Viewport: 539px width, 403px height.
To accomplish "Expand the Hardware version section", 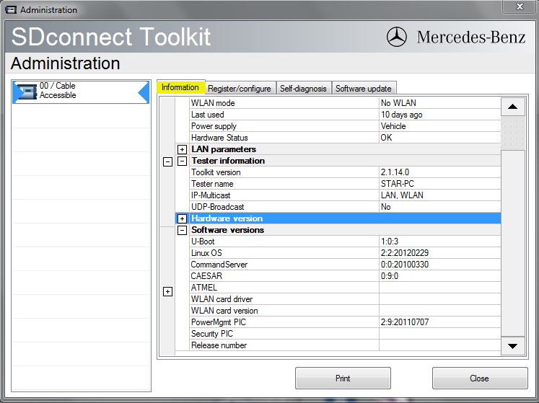I will [x=182, y=218].
